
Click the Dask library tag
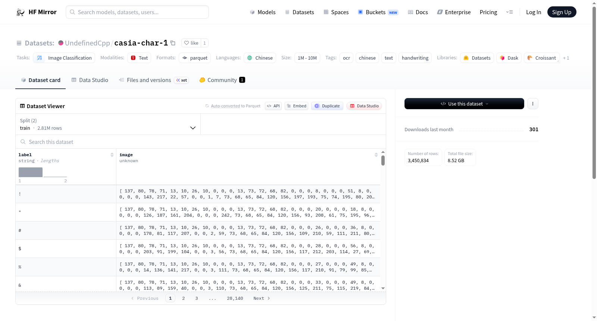(509, 58)
